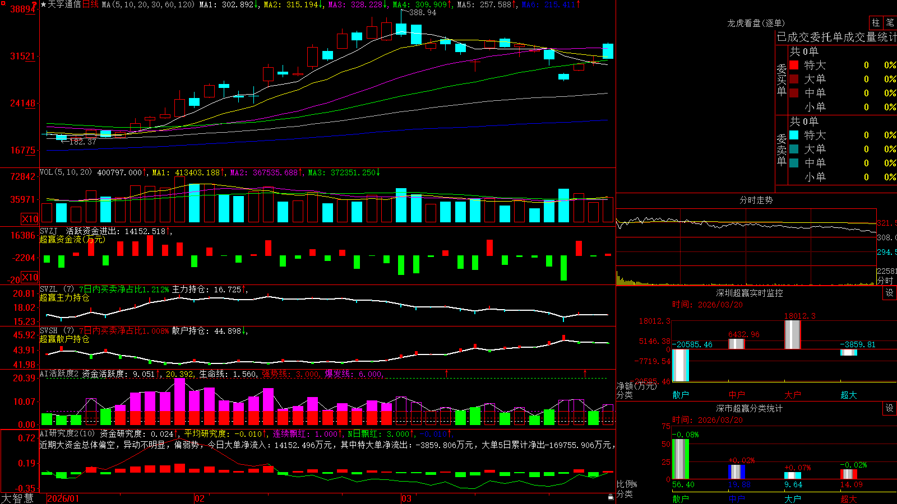Click the AI活跃度2 indicator label
This screenshot has width=897, height=504.
tap(59, 374)
